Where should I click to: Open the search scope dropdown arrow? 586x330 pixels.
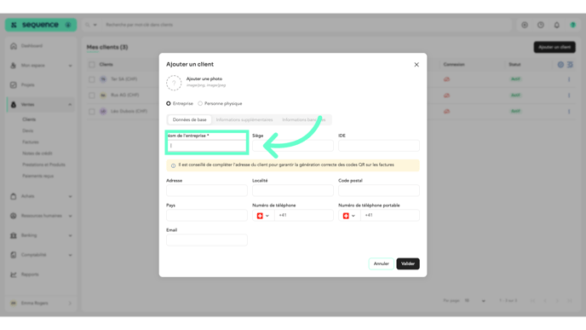[x=95, y=25]
